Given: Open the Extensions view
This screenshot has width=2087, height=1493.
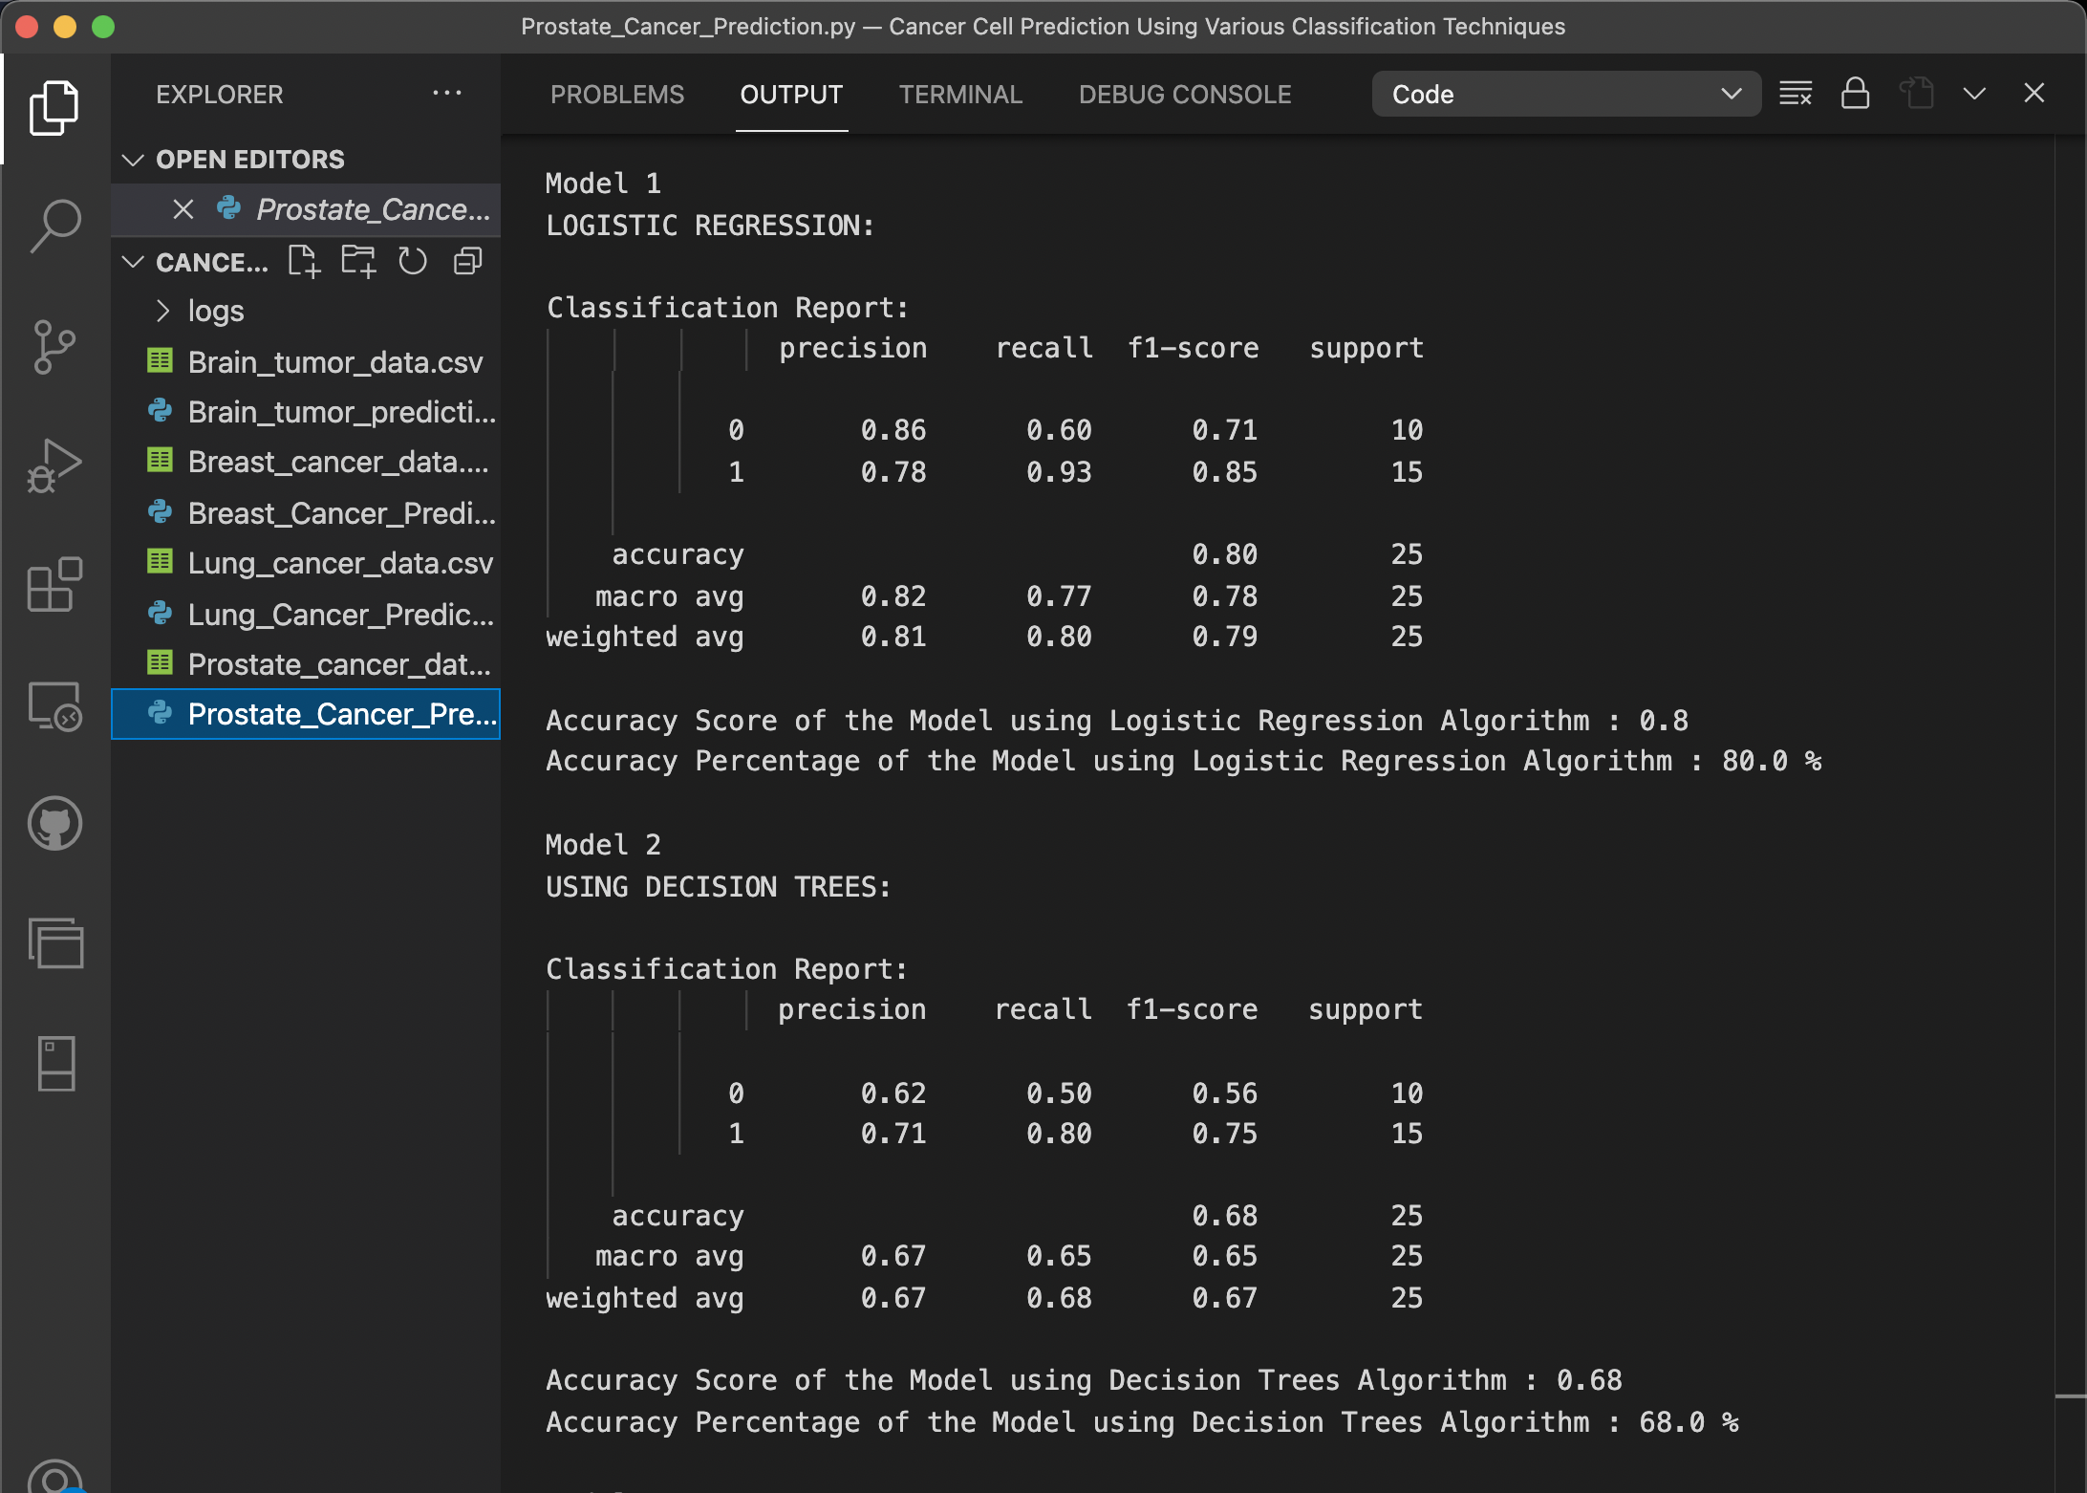Looking at the screenshot, I should point(54,585).
